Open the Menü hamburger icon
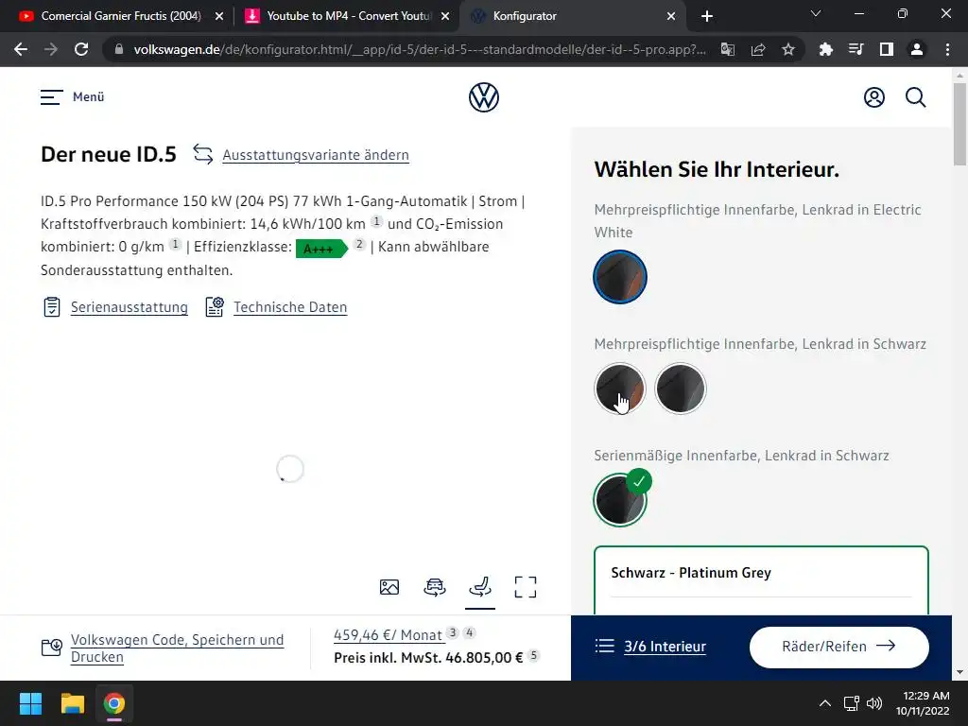Viewport: 968px width, 726px height. pos(52,97)
